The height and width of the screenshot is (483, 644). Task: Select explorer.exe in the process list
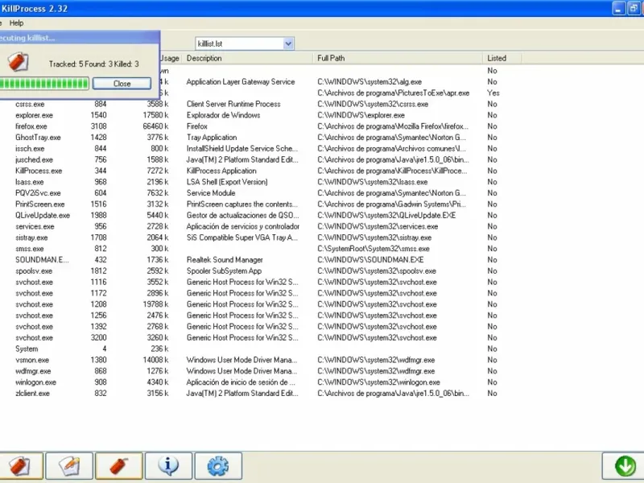(x=34, y=115)
